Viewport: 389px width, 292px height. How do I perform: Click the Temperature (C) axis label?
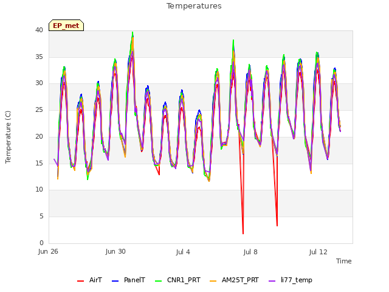8,137
